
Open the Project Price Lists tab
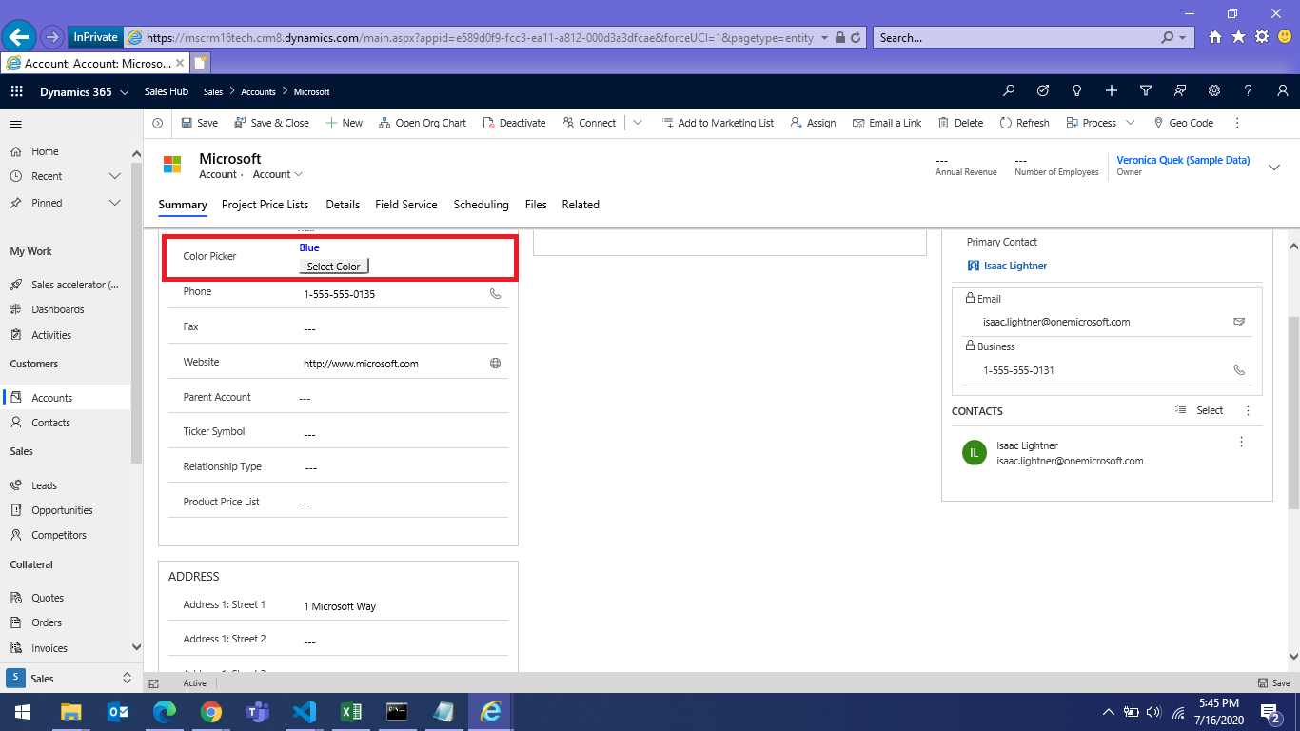pos(265,205)
